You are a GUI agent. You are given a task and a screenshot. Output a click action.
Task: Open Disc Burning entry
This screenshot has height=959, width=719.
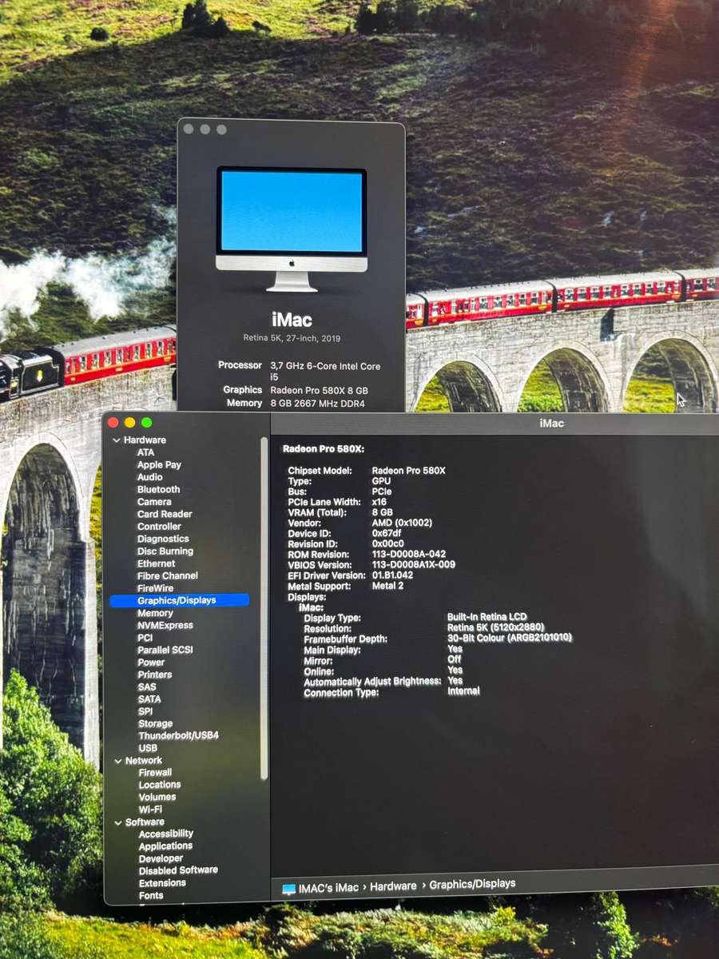point(165,551)
